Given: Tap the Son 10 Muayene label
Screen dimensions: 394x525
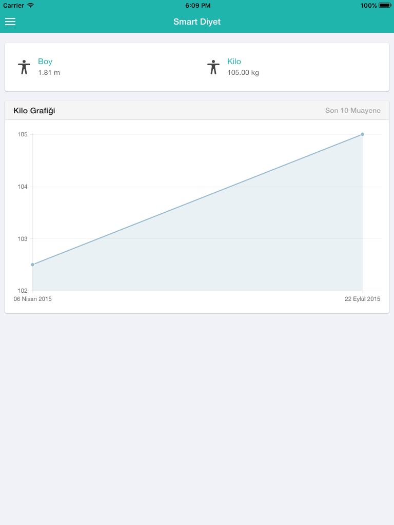Looking at the screenshot, I should [x=352, y=111].
